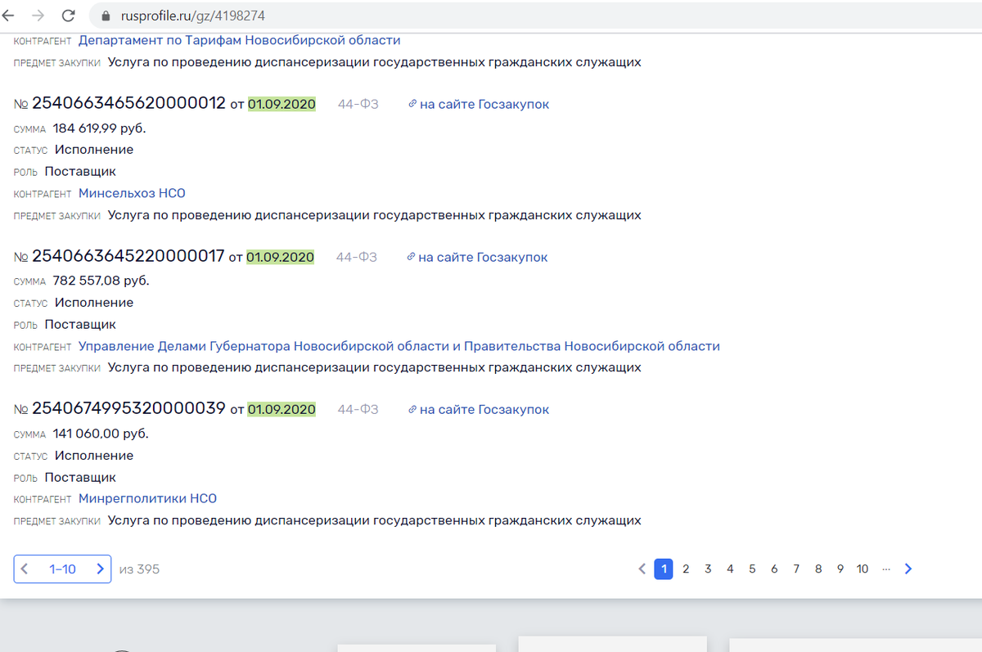
Task: Reload the page using the refresh icon
Action: (68, 15)
